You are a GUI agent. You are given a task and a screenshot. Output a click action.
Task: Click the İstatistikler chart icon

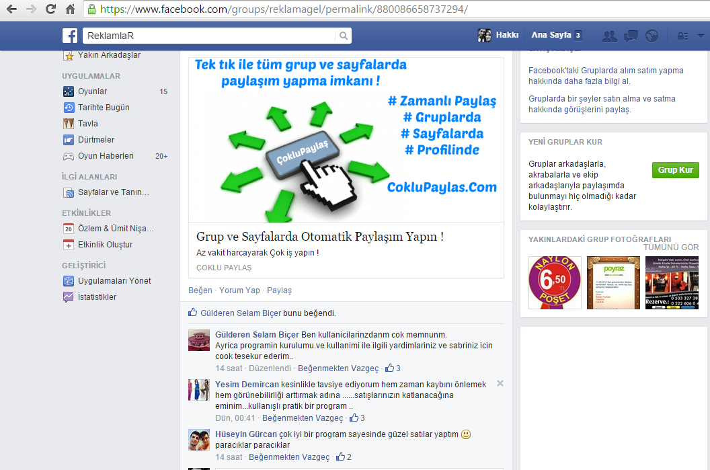coord(69,297)
